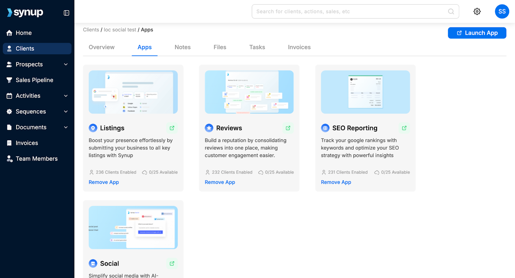Switch to the Notes tab
Screen dimensions: 515x278
coord(183,47)
